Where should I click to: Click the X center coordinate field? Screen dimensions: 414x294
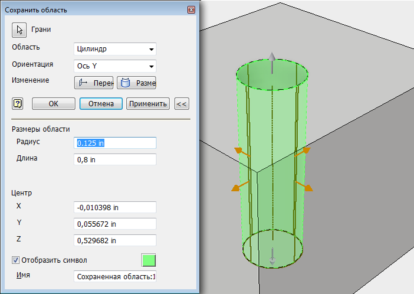[115, 207]
